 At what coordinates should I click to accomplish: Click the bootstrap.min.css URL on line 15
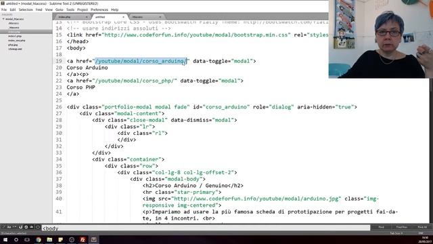(196, 35)
